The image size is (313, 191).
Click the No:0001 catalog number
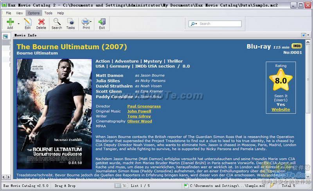click(293, 52)
